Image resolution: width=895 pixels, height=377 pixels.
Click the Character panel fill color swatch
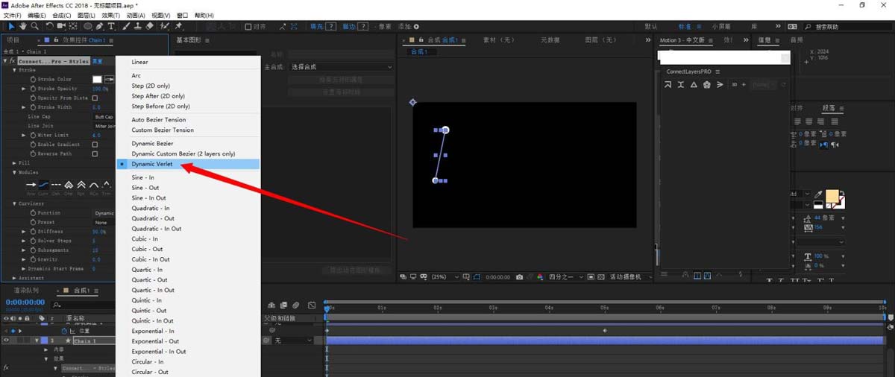[832, 197]
